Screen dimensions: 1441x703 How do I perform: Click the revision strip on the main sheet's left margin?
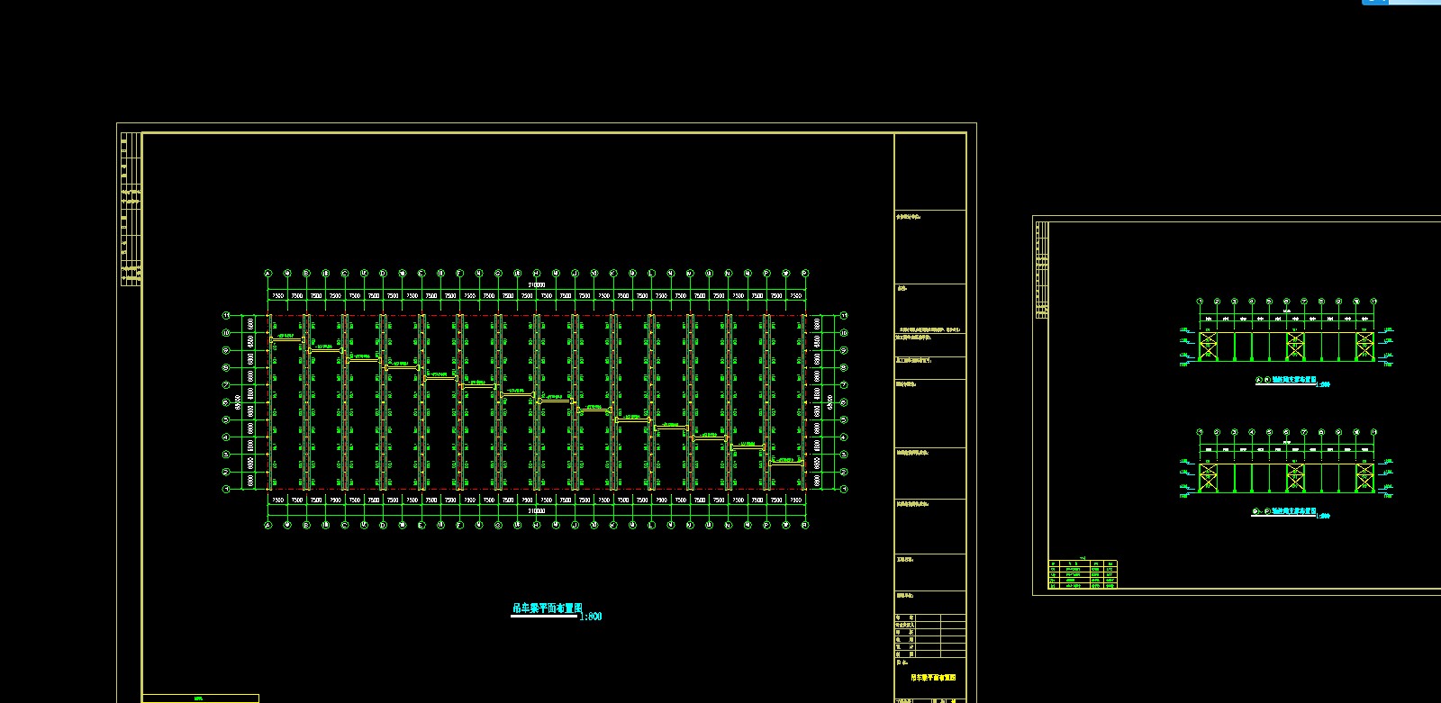point(131,209)
